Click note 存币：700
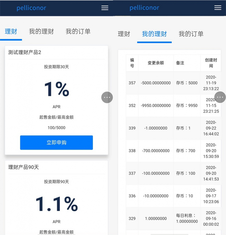The width and height of the screenshot is (226, 235). (x=186, y=151)
